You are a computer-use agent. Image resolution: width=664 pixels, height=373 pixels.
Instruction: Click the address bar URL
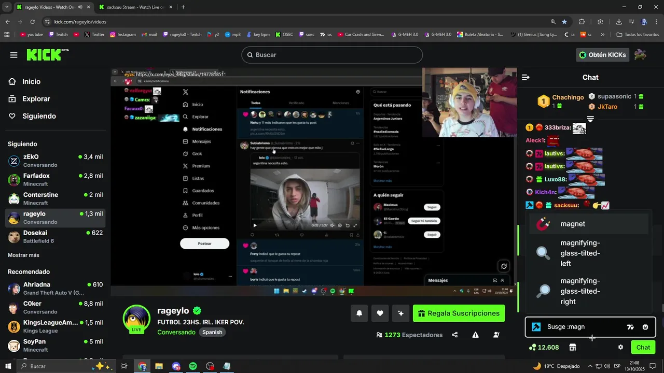click(80, 22)
